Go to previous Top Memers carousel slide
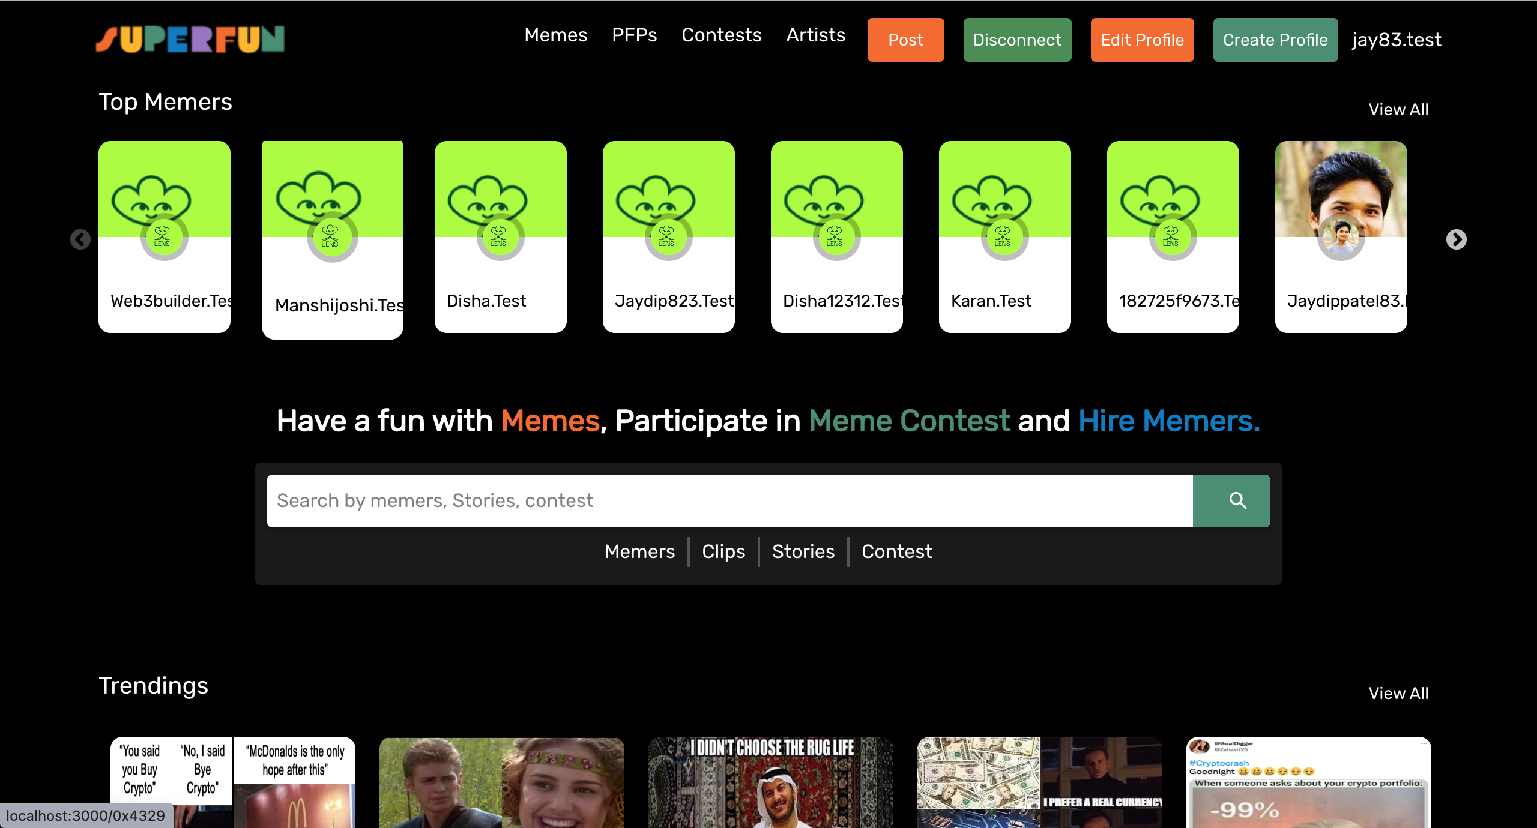1537x828 pixels. pos(80,239)
